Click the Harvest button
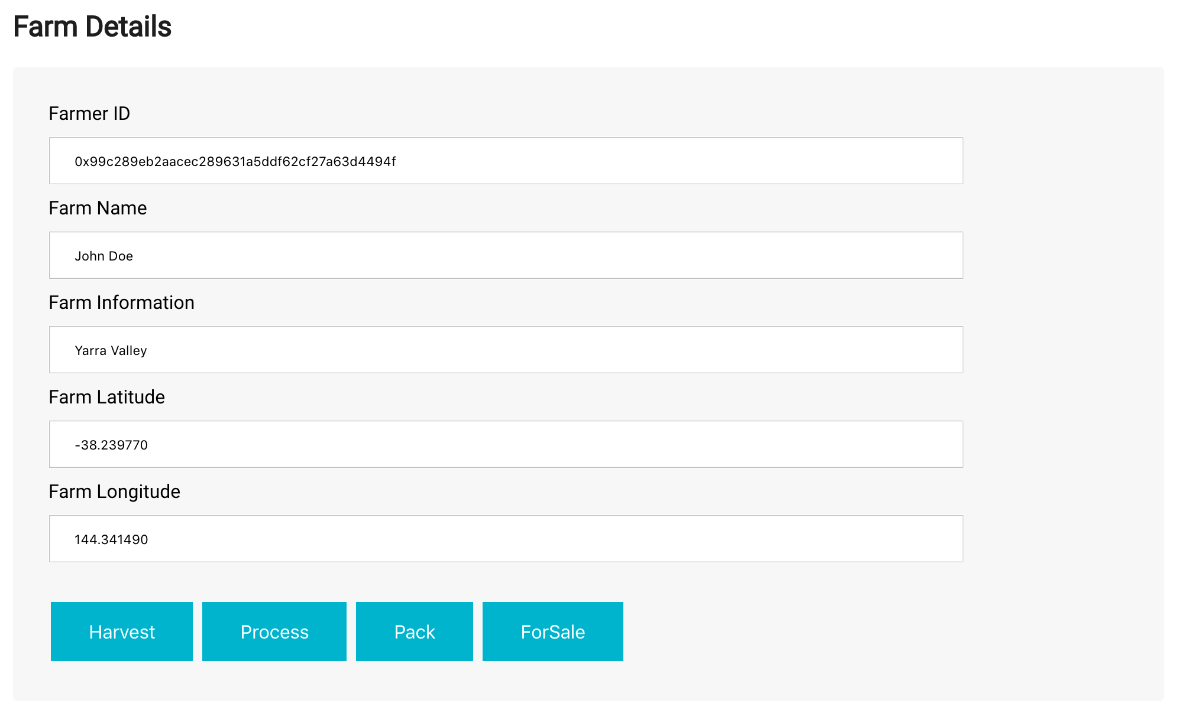The image size is (1197, 723). tap(122, 631)
